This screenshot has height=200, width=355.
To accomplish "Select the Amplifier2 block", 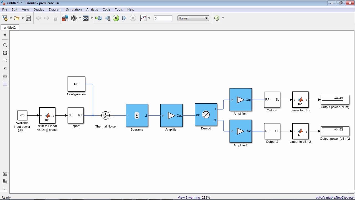I will coord(240,131).
